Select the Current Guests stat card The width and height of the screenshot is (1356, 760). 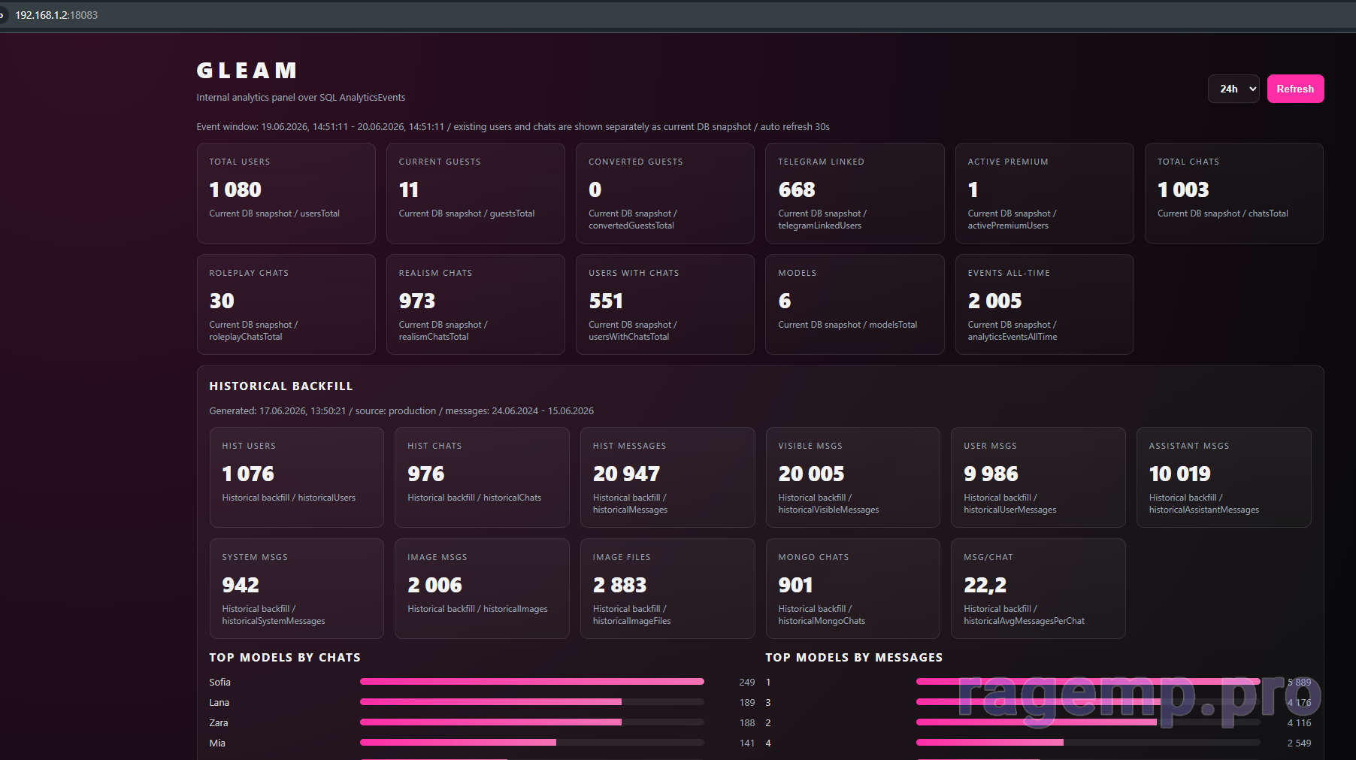475,193
